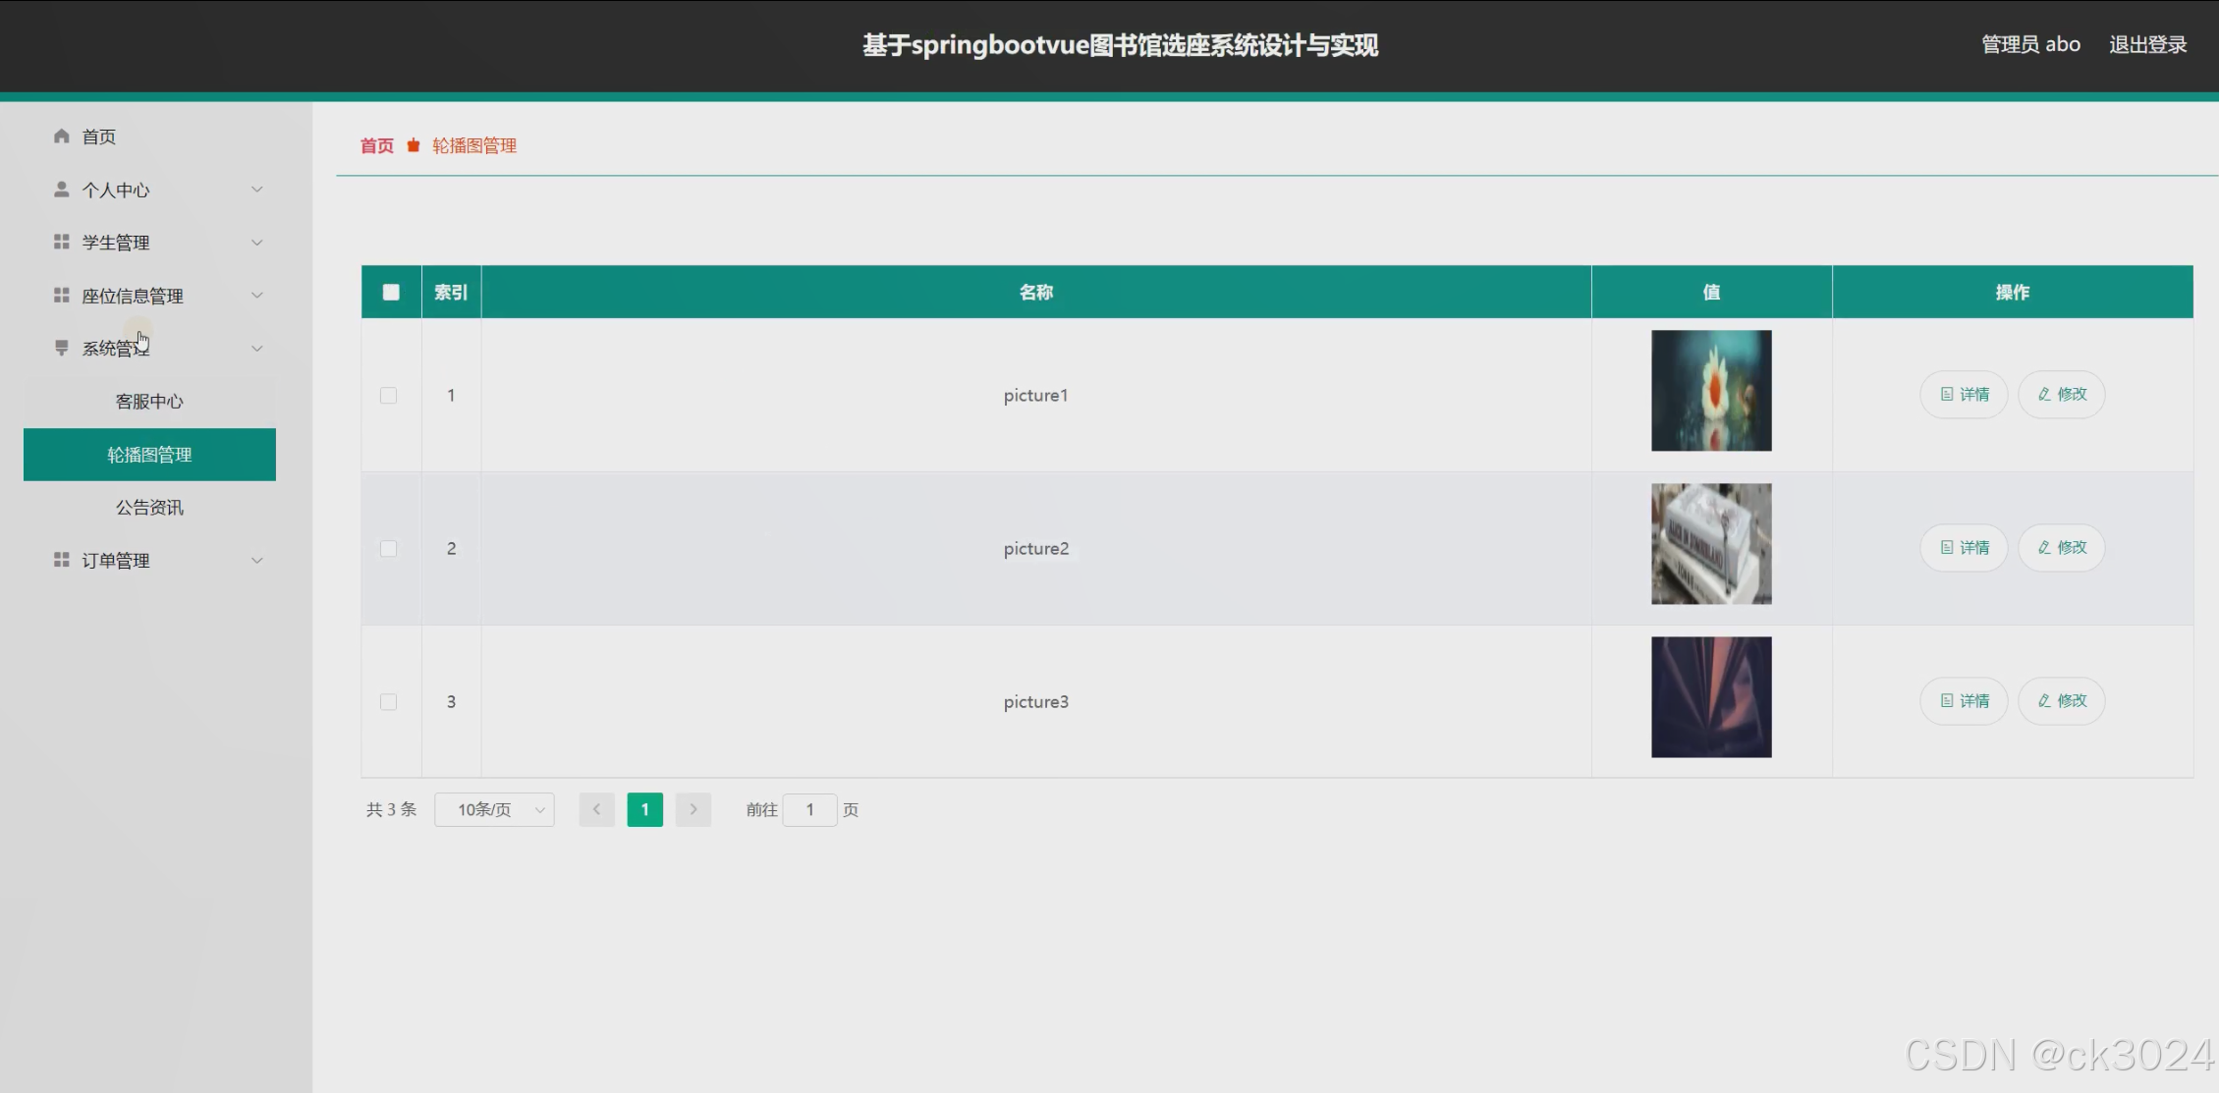This screenshot has height=1093, width=2219.
Task: Click the grid icon beside 学生管理
Action: pos(61,242)
